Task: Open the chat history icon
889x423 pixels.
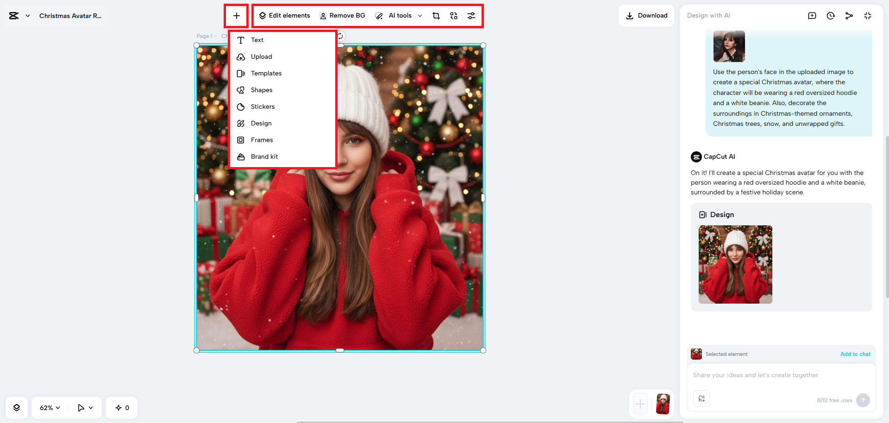Action: point(831,15)
